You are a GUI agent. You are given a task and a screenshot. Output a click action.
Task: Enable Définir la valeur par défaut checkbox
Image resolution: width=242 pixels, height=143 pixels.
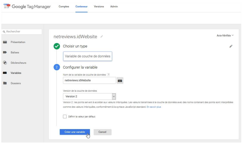(x=65, y=117)
